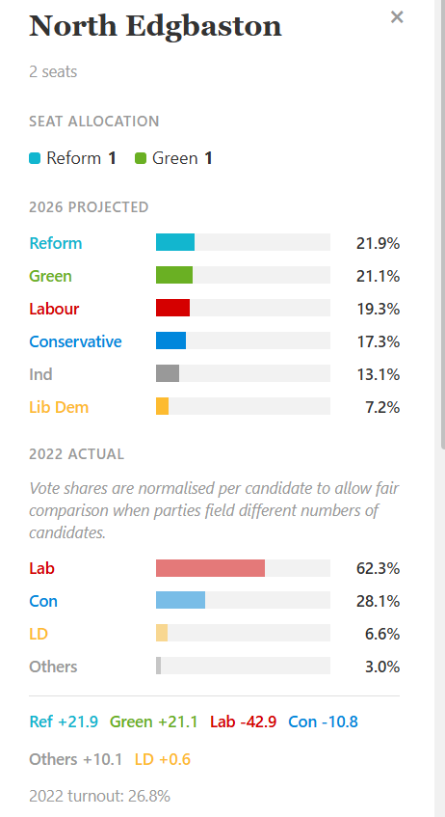The width and height of the screenshot is (445, 817).
Task: Select the Reform 21.9% projected bar
Action: coord(175,242)
